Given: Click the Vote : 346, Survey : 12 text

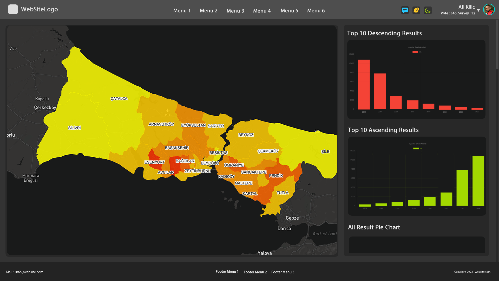Looking at the screenshot, I should point(458,13).
